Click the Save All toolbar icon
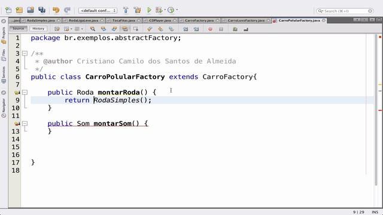This screenshot has width=383, height=215. 42,10
